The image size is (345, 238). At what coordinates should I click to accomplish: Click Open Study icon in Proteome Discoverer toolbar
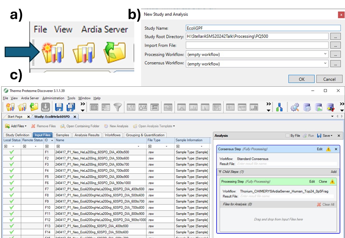tap(22, 107)
